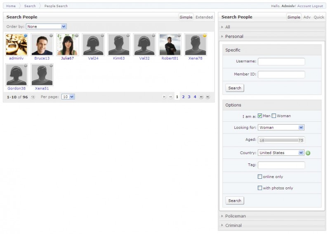Click the maximum age handle 75

click(301, 140)
